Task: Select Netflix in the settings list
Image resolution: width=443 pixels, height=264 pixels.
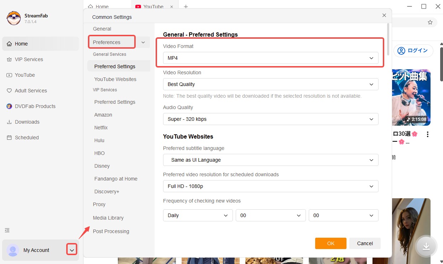Action: (101, 128)
